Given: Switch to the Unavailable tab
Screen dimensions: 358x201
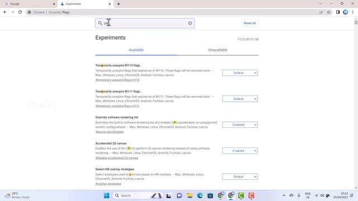Looking at the screenshot, I should (x=218, y=50).
